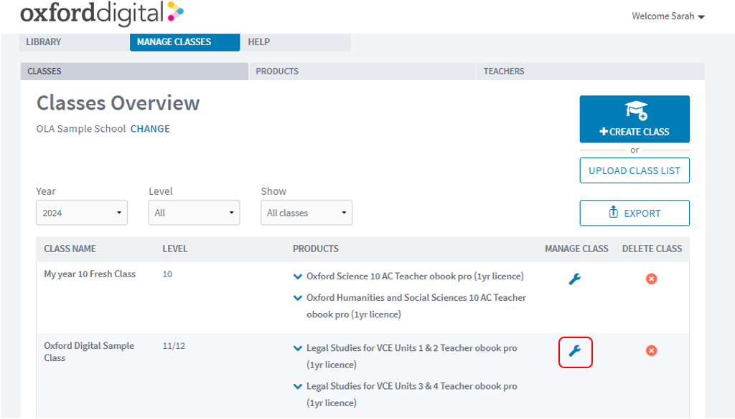The image size is (735, 419).
Task: Click the Class Name column header
Action: pos(70,249)
